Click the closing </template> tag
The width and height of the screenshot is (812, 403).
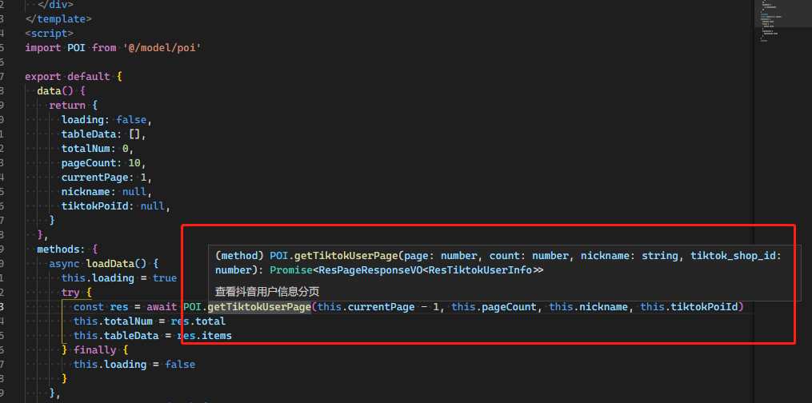coord(58,18)
